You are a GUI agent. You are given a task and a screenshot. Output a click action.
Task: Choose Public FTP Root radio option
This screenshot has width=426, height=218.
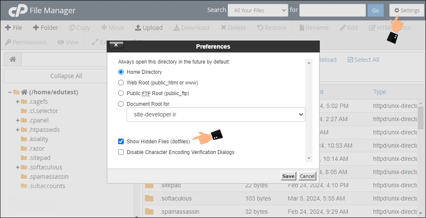[x=121, y=93]
